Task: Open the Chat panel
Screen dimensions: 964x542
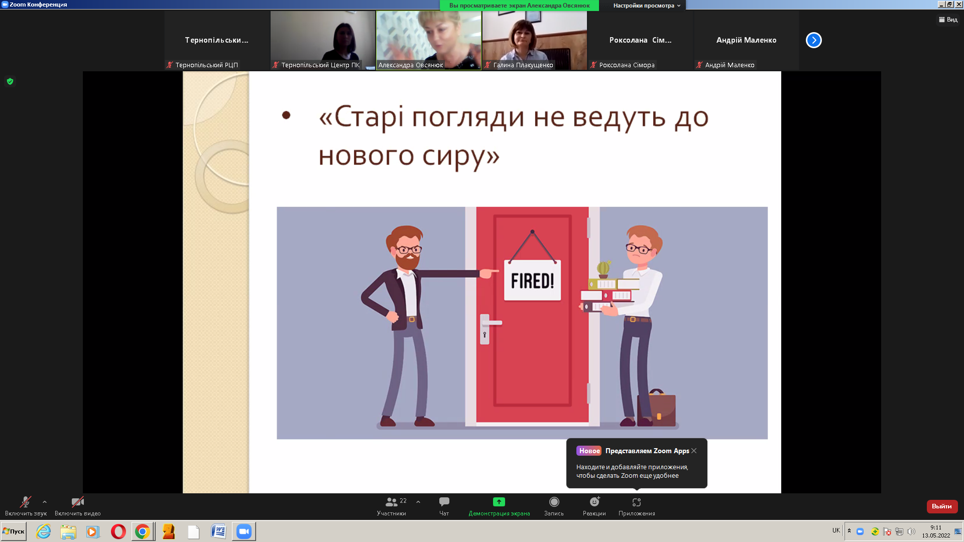Action: point(444,502)
